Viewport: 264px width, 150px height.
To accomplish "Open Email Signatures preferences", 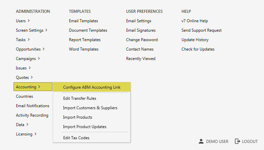I will click(x=141, y=30).
